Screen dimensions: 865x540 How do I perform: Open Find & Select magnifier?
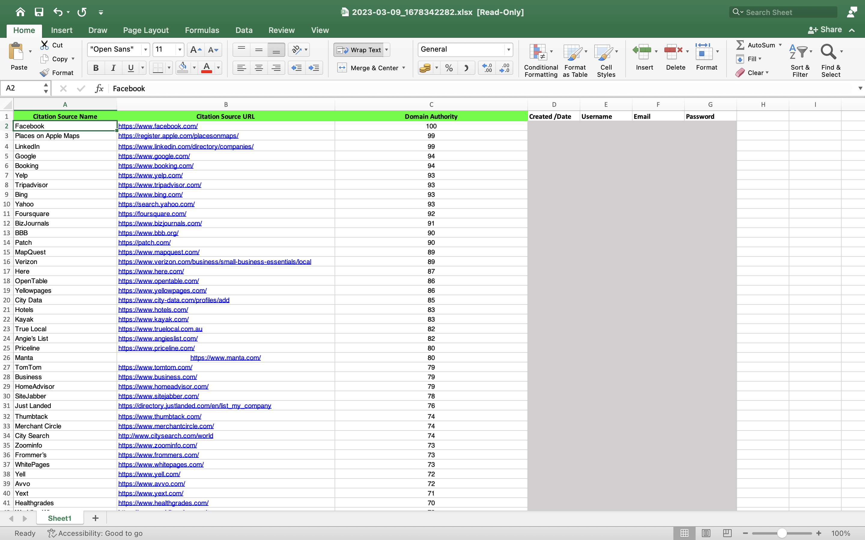(828, 52)
